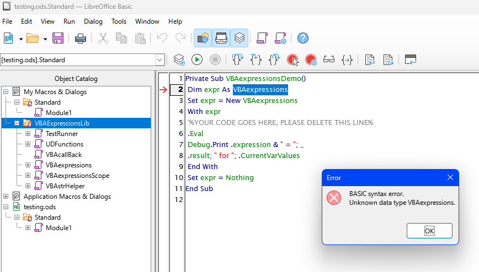479x272 pixels.
Task: Enable Watch with the glasses icon
Action: click(x=329, y=59)
